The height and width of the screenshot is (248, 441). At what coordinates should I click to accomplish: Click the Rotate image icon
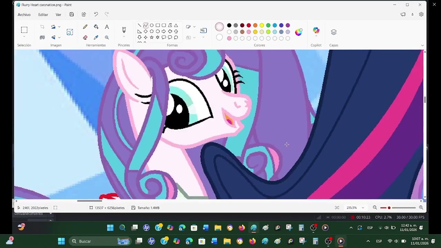pos(53,27)
